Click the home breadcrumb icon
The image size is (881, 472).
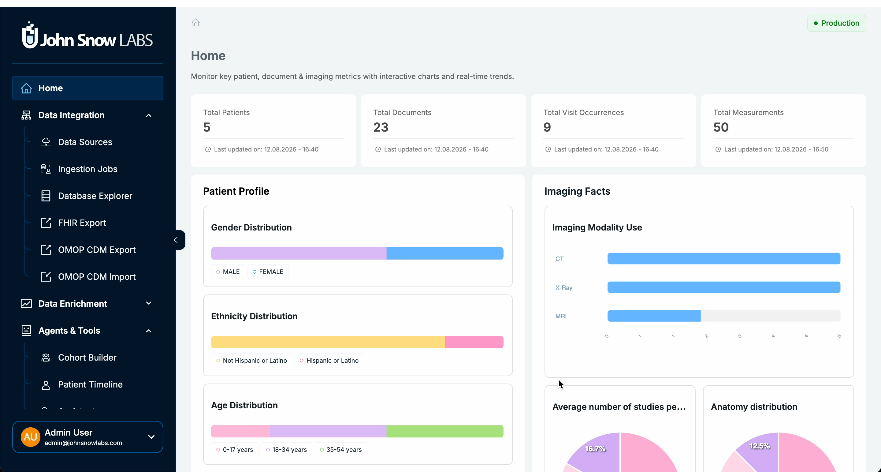[196, 23]
